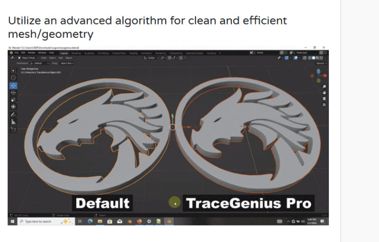The image size is (379, 242).
Task: Open the Options dropdown in viewport
Action: point(321,63)
